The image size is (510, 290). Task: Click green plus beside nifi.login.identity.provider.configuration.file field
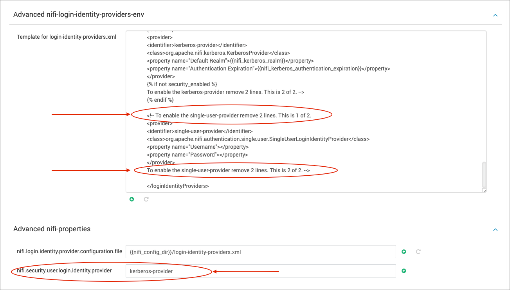pyautogui.click(x=404, y=252)
